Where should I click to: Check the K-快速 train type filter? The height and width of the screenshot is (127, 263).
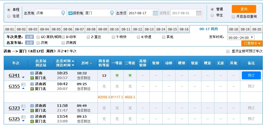[139, 37]
